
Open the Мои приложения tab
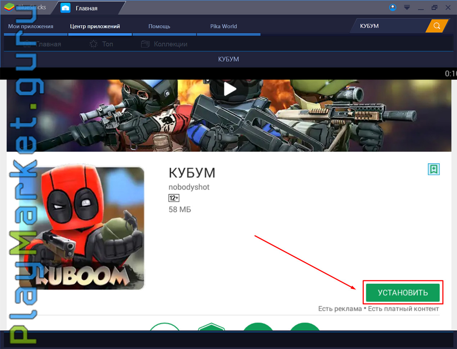click(x=31, y=26)
